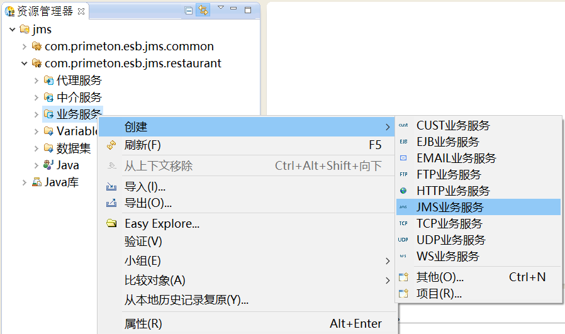
Task: Close the 资源管理器 tab
Action: coord(81,11)
